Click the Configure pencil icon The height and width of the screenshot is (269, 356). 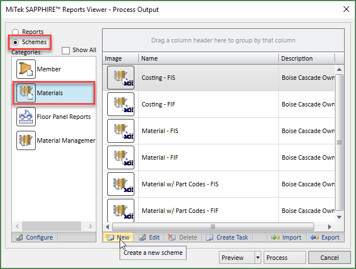pos(19,237)
